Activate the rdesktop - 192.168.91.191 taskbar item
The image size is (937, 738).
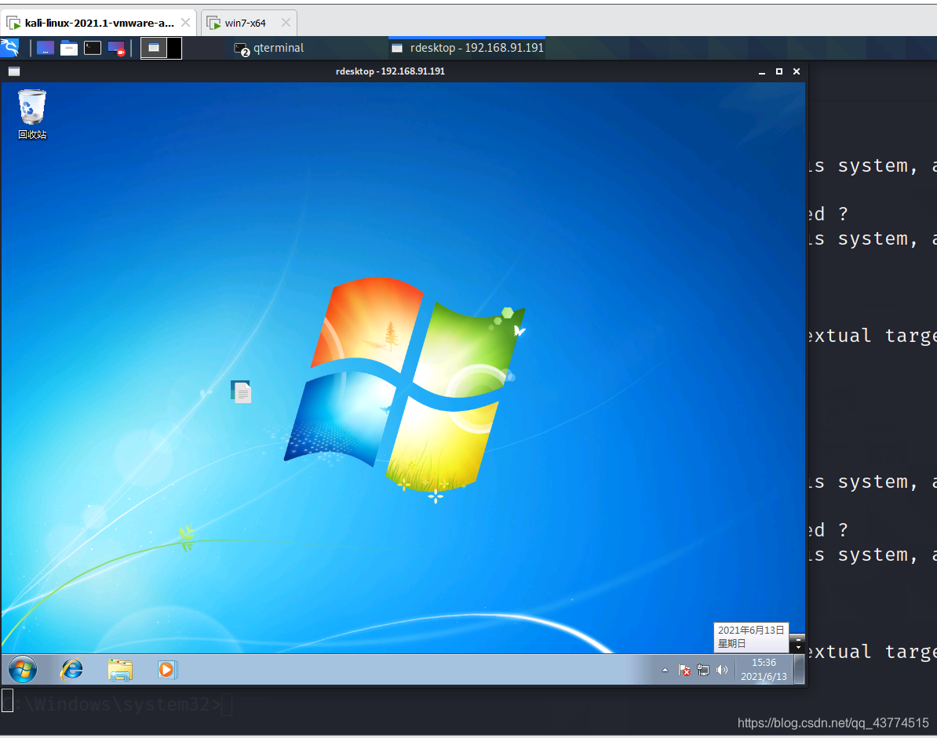coord(467,49)
